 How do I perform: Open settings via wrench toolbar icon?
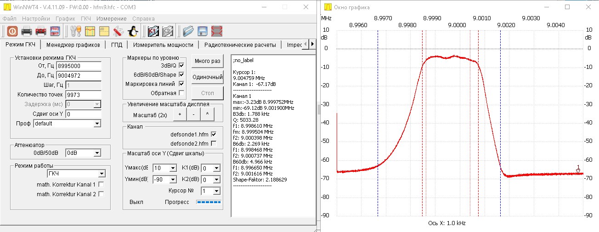pos(75,31)
